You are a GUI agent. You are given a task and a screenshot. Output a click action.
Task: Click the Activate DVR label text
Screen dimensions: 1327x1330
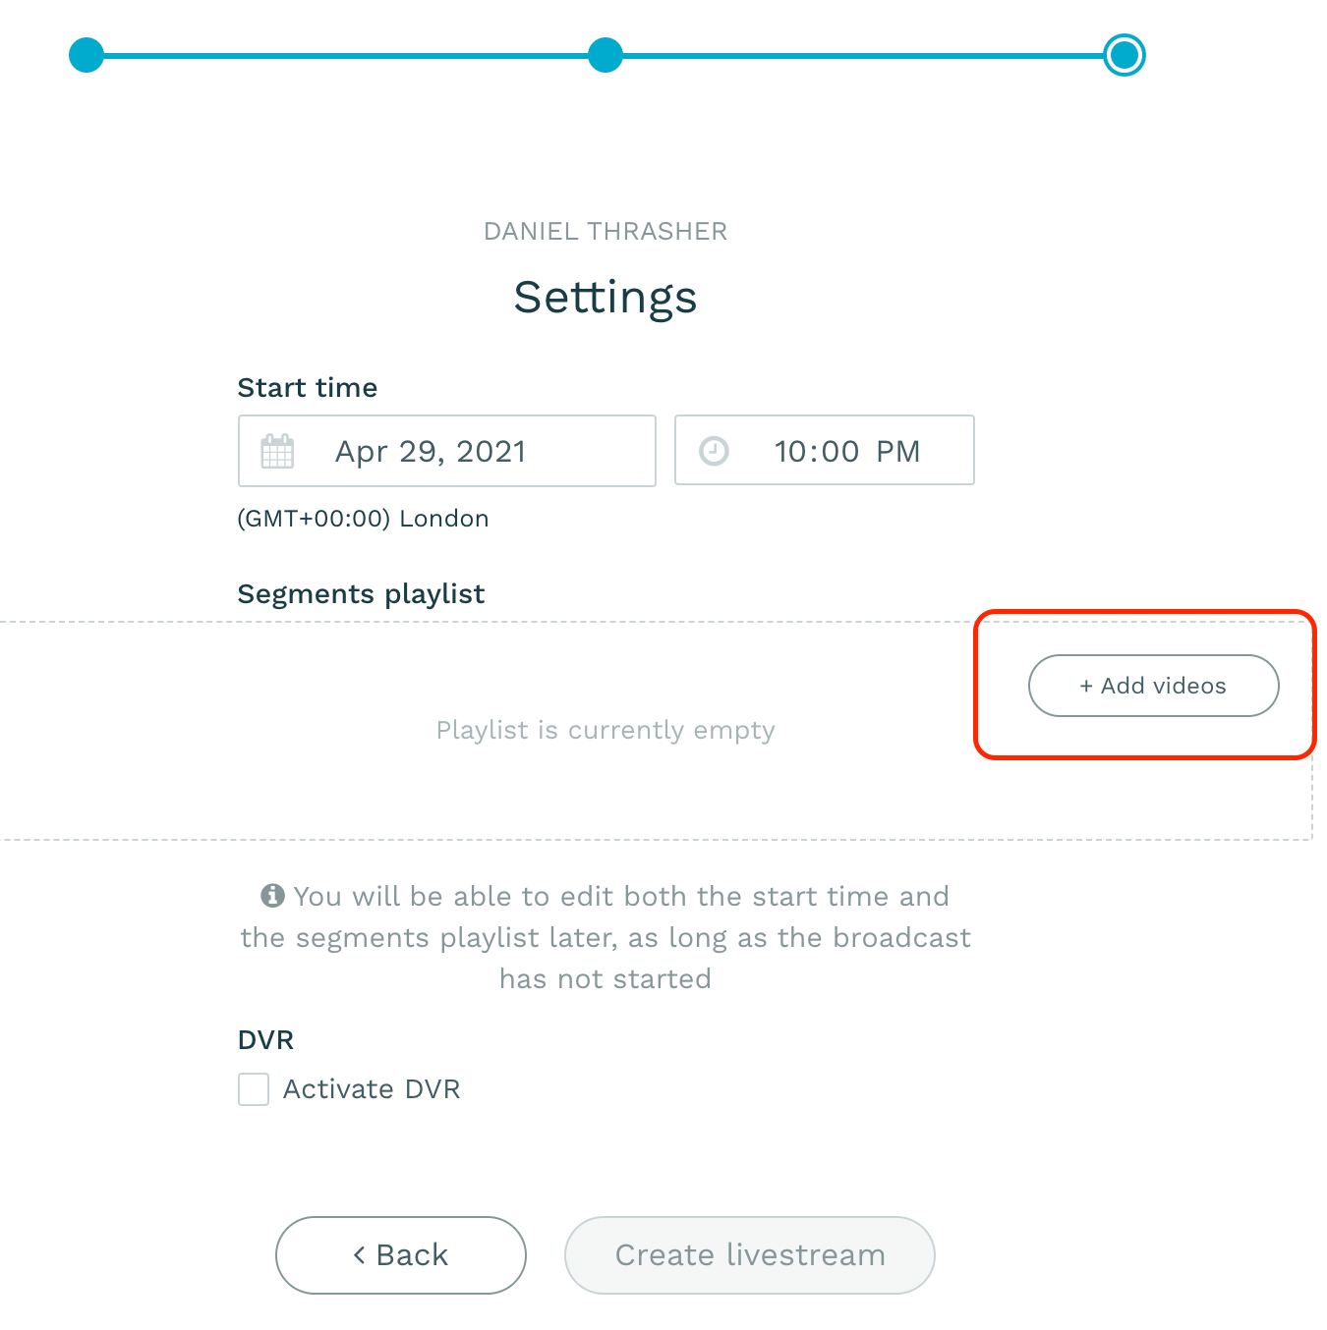click(372, 1089)
